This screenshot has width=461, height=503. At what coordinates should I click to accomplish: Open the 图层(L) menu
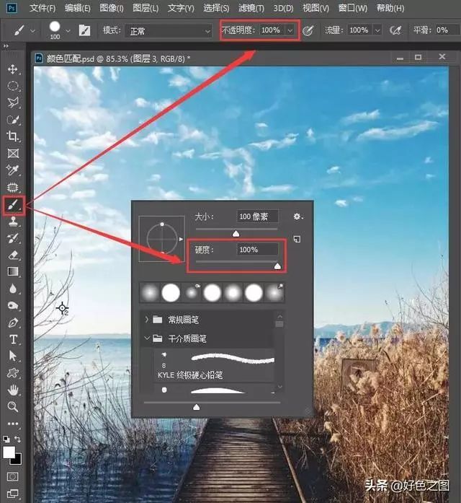tap(146, 9)
